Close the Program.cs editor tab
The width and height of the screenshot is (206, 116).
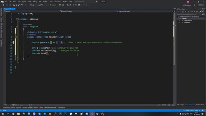tap(14, 9)
